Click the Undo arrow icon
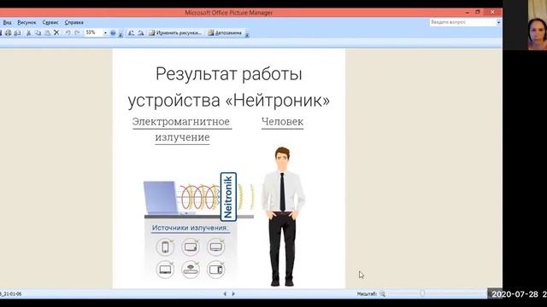Screen dimensions: 547x307 [68, 32]
